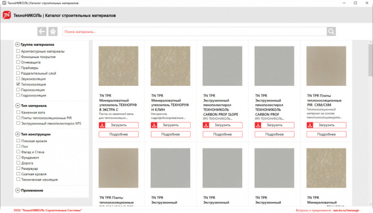Enable the Фундамент checkbox

pyautogui.click(x=18, y=157)
